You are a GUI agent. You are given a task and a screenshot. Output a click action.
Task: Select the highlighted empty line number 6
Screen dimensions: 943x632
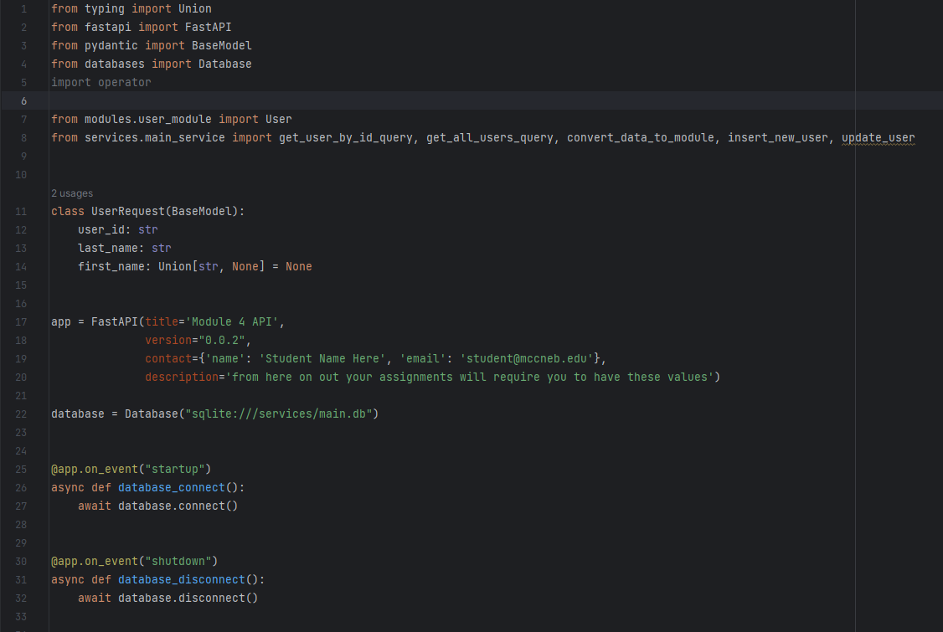(23, 100)
